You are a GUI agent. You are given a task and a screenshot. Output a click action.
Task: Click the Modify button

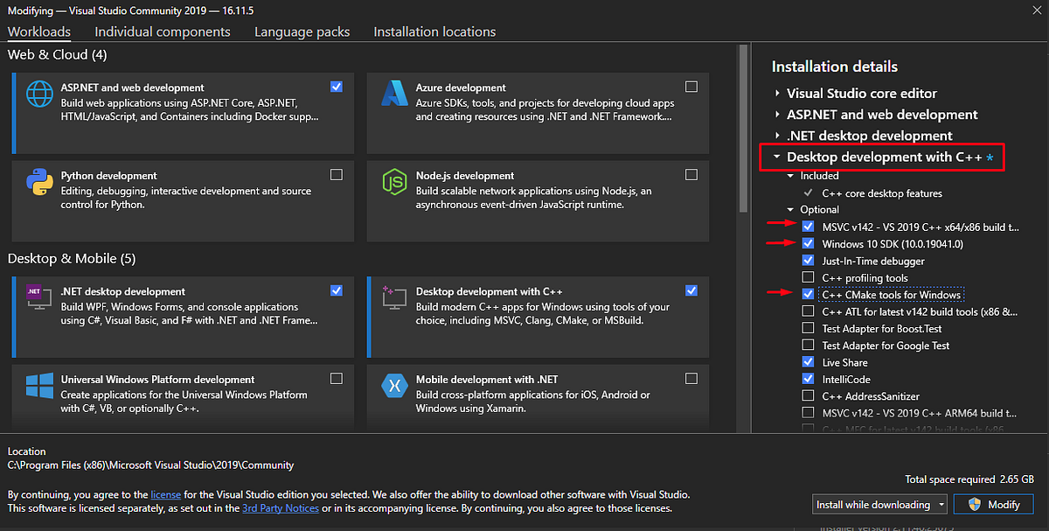point(992,505)
